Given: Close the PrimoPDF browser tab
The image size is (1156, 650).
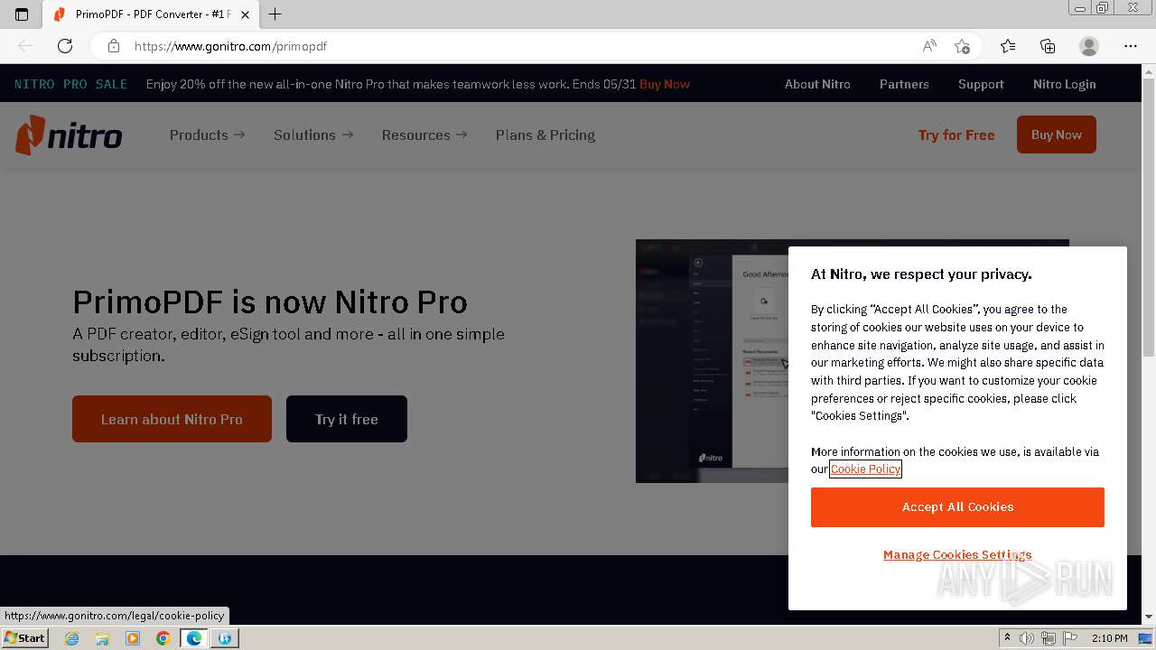Looking at the screenshot, I should click(x=245, y=14).
